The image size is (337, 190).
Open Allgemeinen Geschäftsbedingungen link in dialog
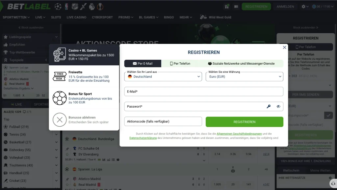click(x=239, y=134)
